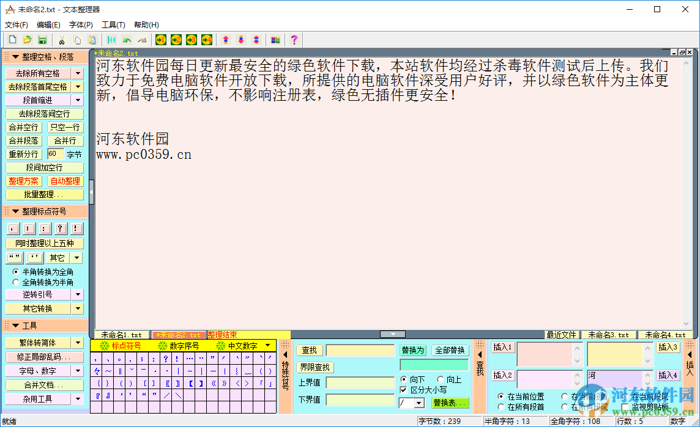Screen dimensions: 700x427
Task: Click the red up-arrow move icon
Action: (225, 40)
